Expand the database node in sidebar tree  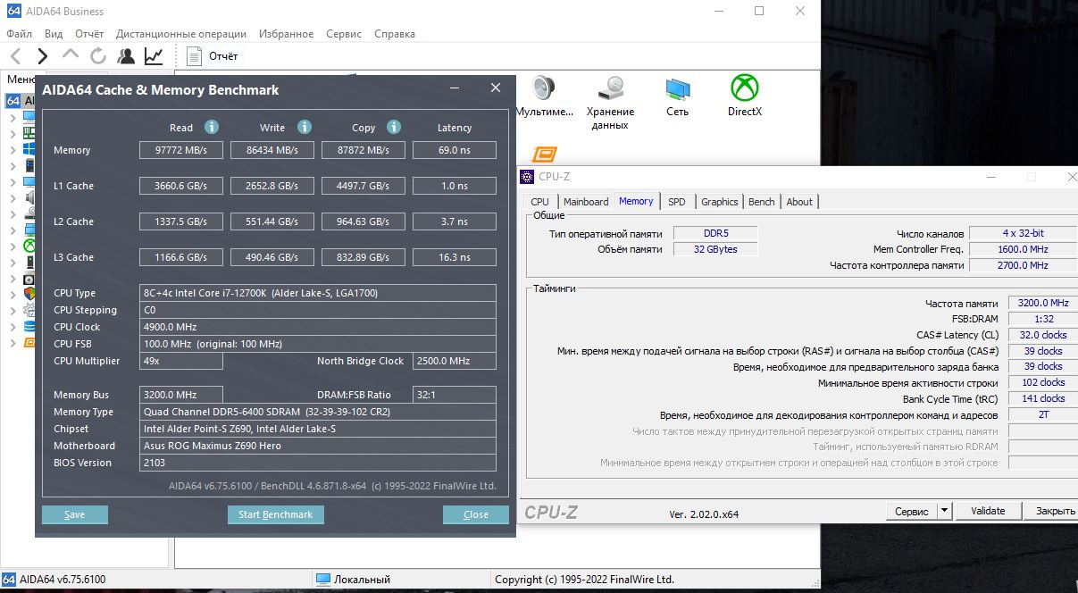tap(13, 325)
